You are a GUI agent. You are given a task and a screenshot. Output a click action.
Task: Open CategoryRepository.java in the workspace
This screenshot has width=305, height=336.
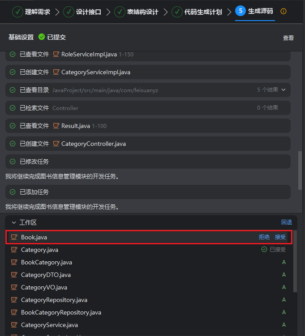pyautogui.click(x=54, y=300)
